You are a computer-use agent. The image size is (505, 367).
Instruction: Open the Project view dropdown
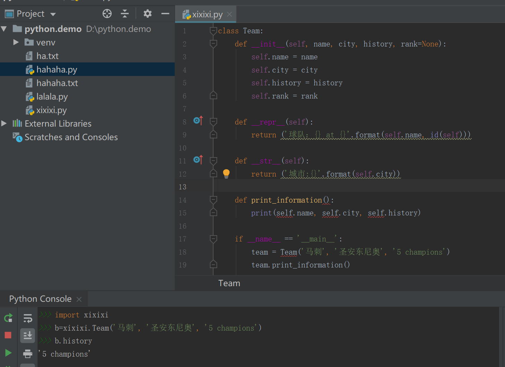(x=53, y=14)
